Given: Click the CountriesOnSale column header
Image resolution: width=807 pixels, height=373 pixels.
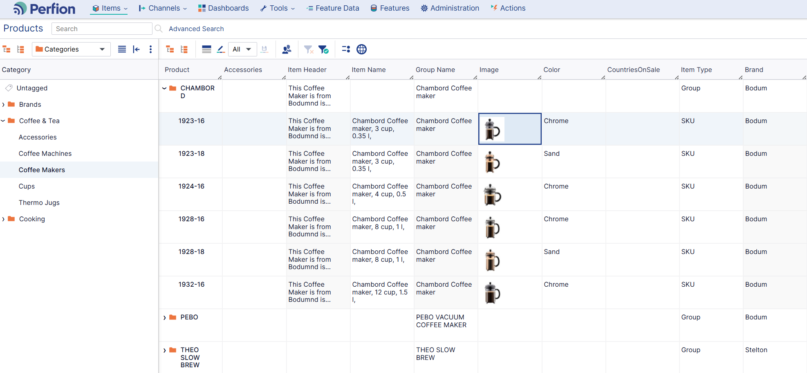Looking at the screenshot, I should pyautogui.click(x=634, y=70).
